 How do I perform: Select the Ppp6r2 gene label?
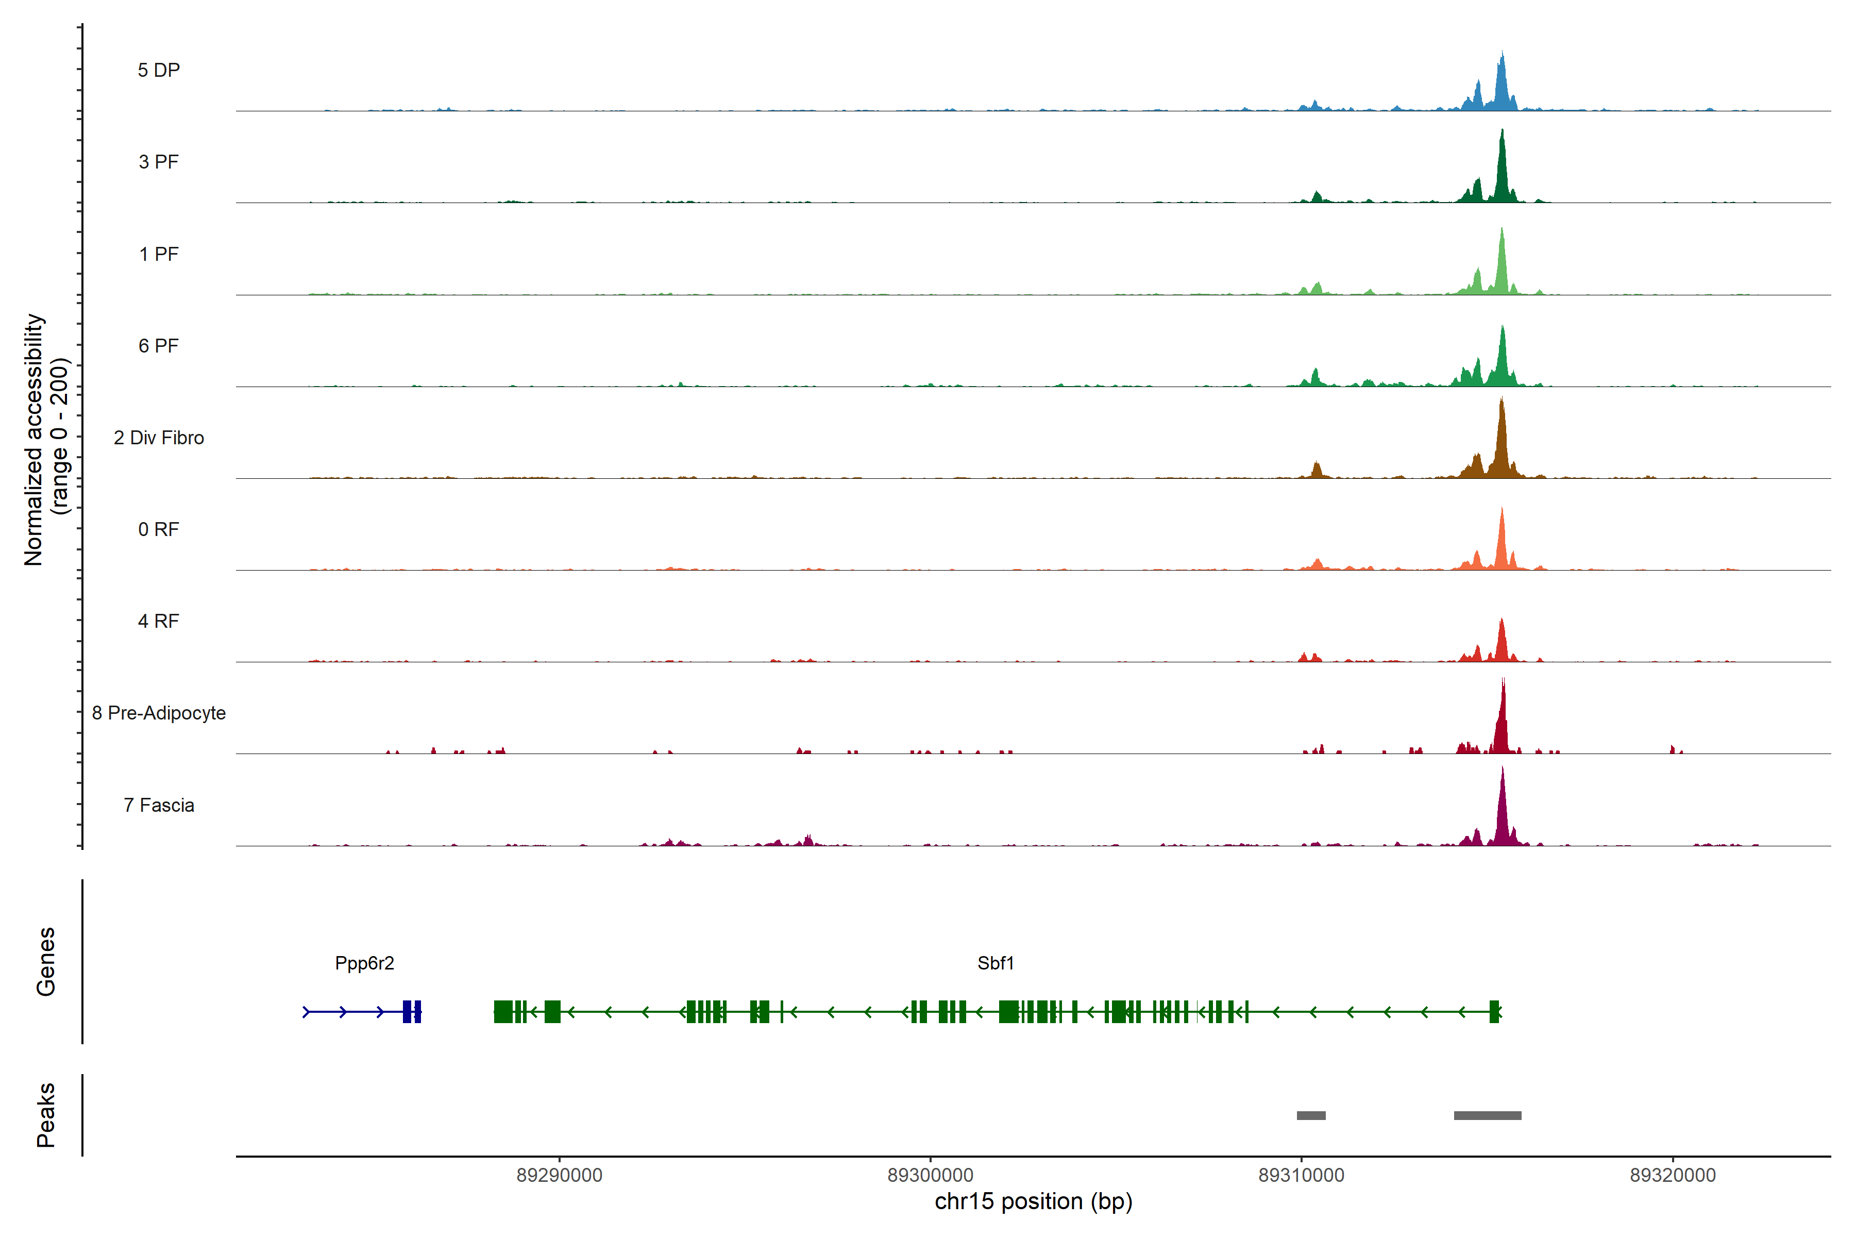click(364, 963)
